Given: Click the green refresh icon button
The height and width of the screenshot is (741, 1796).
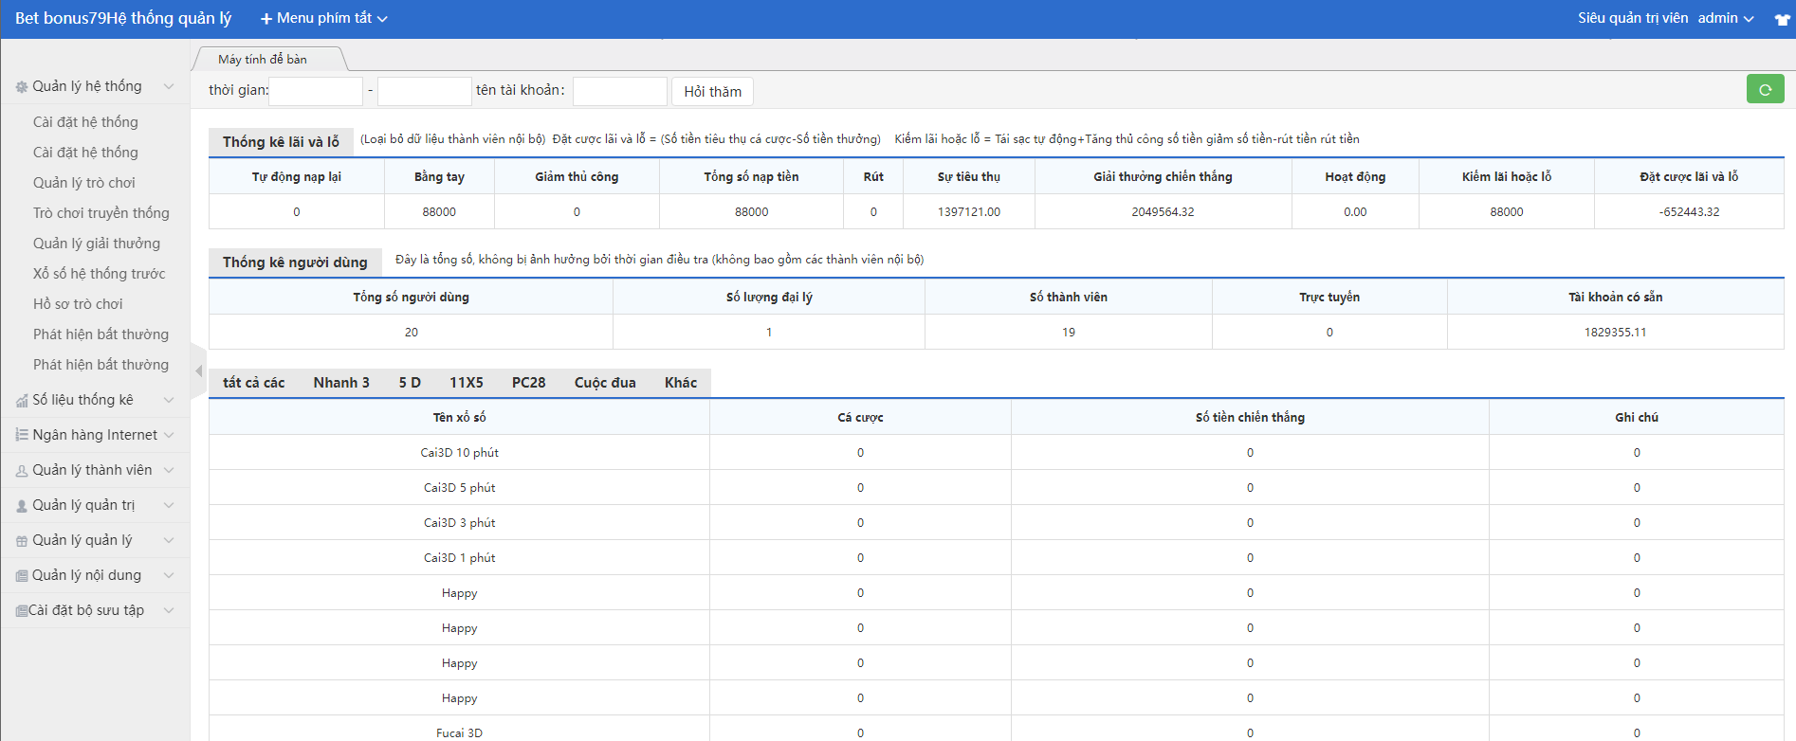Looking at the screenshot, I should click(x=1765, y=90).
